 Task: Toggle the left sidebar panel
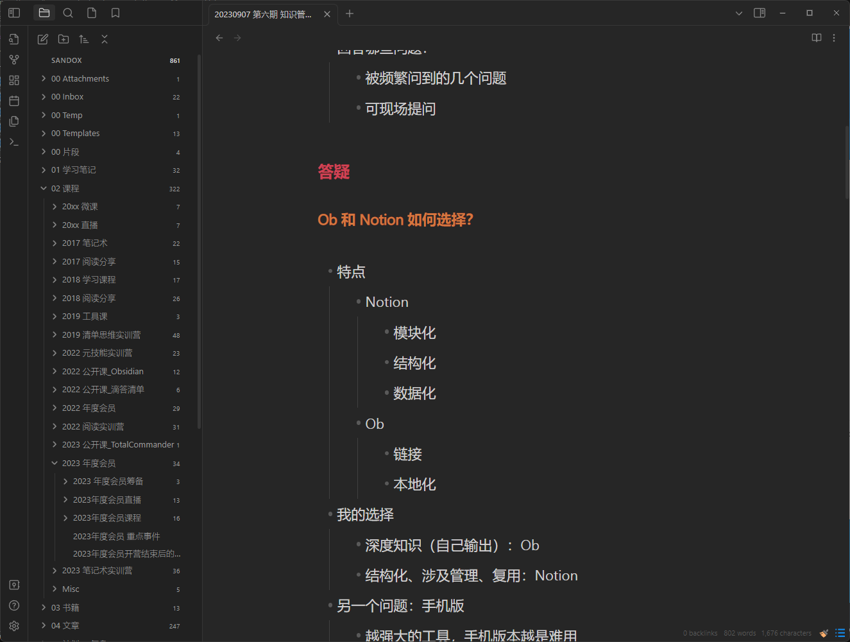14,13
